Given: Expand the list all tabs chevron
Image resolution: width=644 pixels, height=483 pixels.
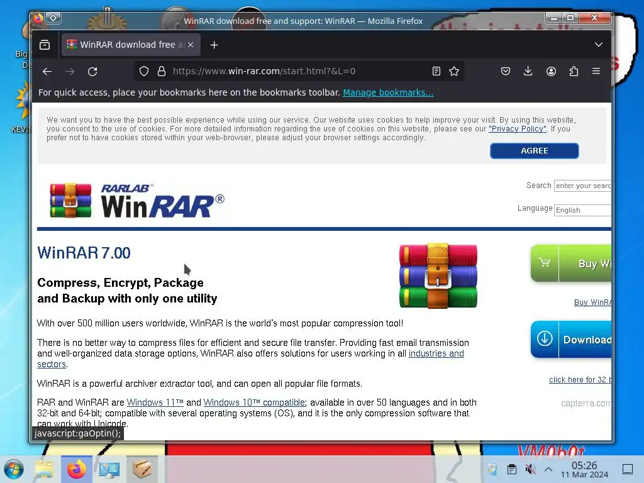Looking at the screenshot, I should pyautogui.click(x=599, y=45).
